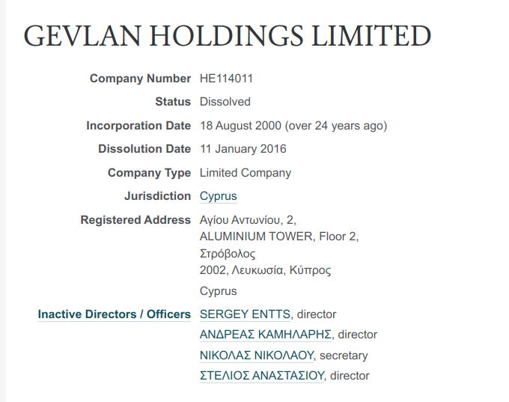Click the company number HE114011

tap(226, 79)
